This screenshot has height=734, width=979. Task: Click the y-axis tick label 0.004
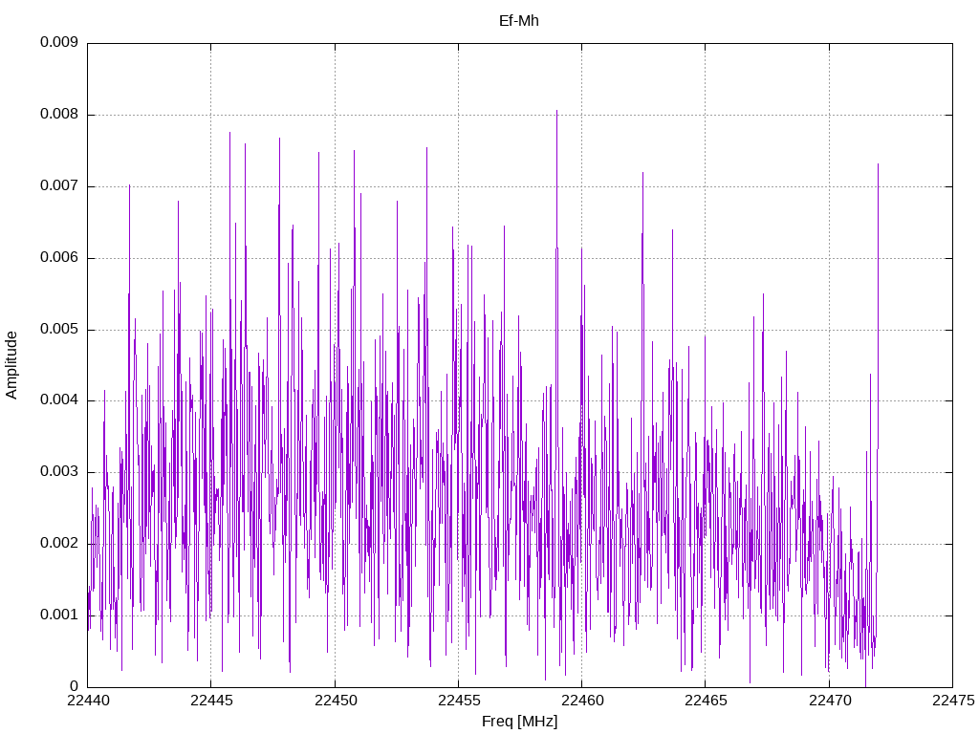59,400
